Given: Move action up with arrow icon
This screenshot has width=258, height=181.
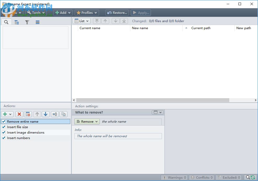Looking at the screenshot, I should click(37, 114).
